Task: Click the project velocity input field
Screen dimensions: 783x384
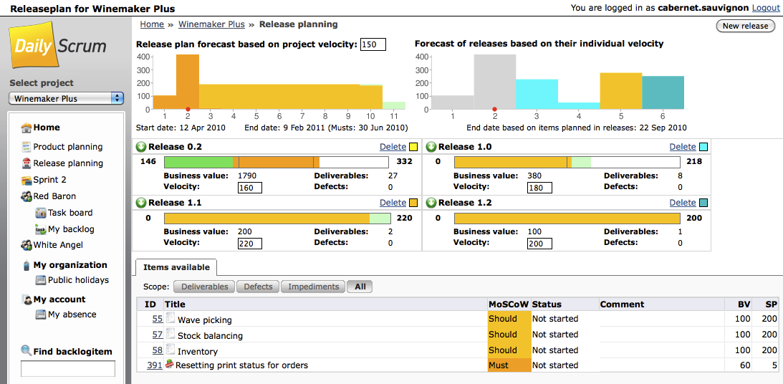Action: (373, 44)
